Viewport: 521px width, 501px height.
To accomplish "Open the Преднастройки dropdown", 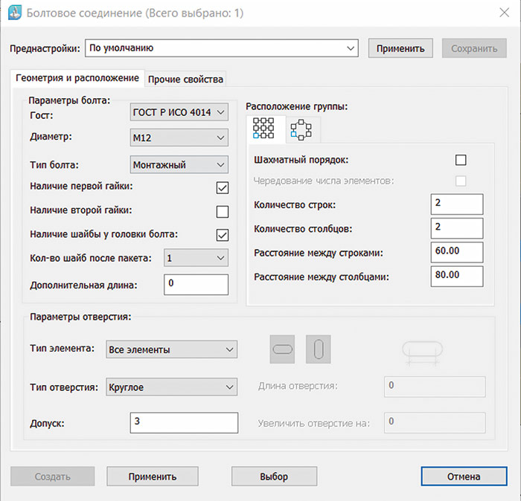I will 222,48.
